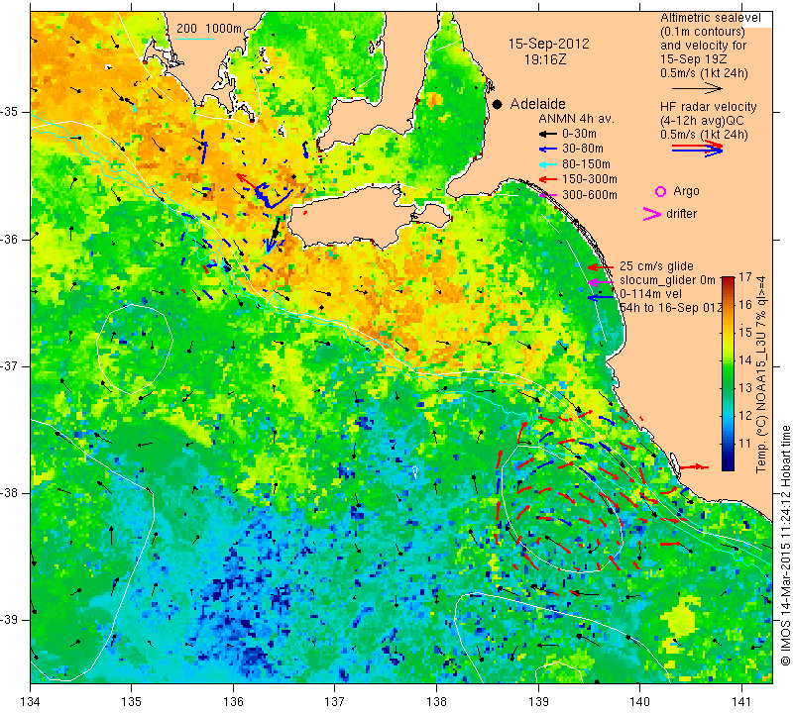The width and height of the screenshot is (793, 713).
Task: Click the magenta drifter chevron symbol
Action: point(652,214)
